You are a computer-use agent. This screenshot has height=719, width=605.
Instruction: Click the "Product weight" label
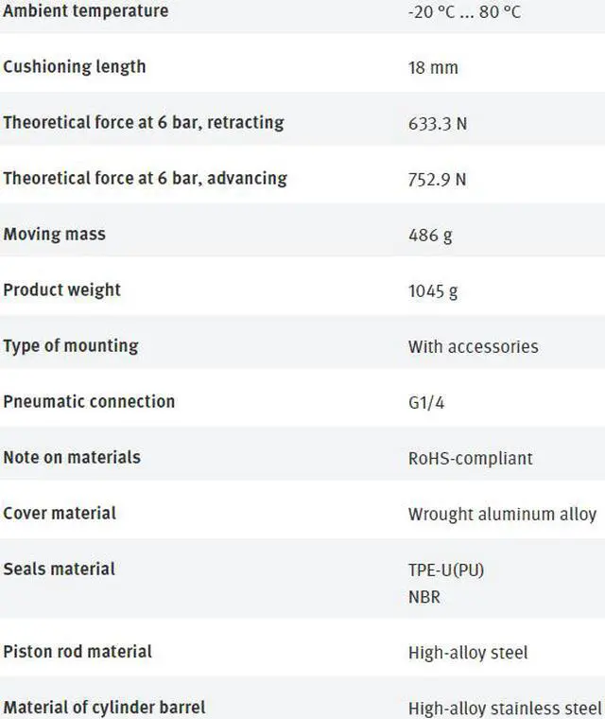(61, 290)
